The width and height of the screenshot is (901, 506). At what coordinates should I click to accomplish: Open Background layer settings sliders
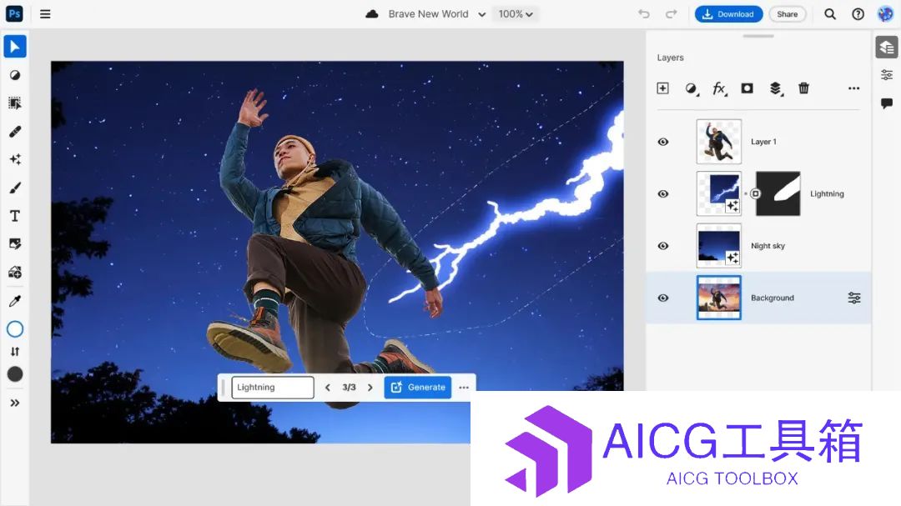854,298
